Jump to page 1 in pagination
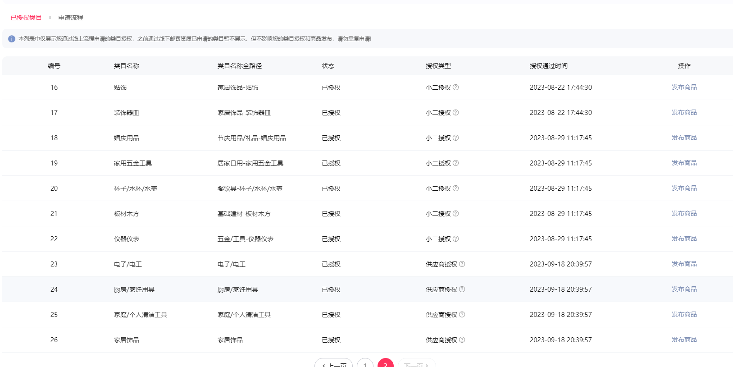This screenshot has height=367, width=733. click(365, 363)
